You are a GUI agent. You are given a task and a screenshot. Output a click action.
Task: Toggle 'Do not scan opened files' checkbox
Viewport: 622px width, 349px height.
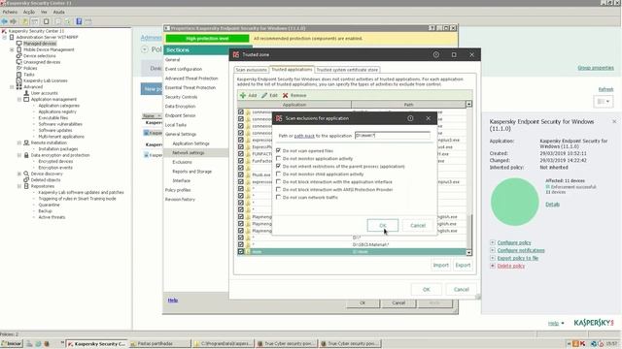(x=279, y=151)
